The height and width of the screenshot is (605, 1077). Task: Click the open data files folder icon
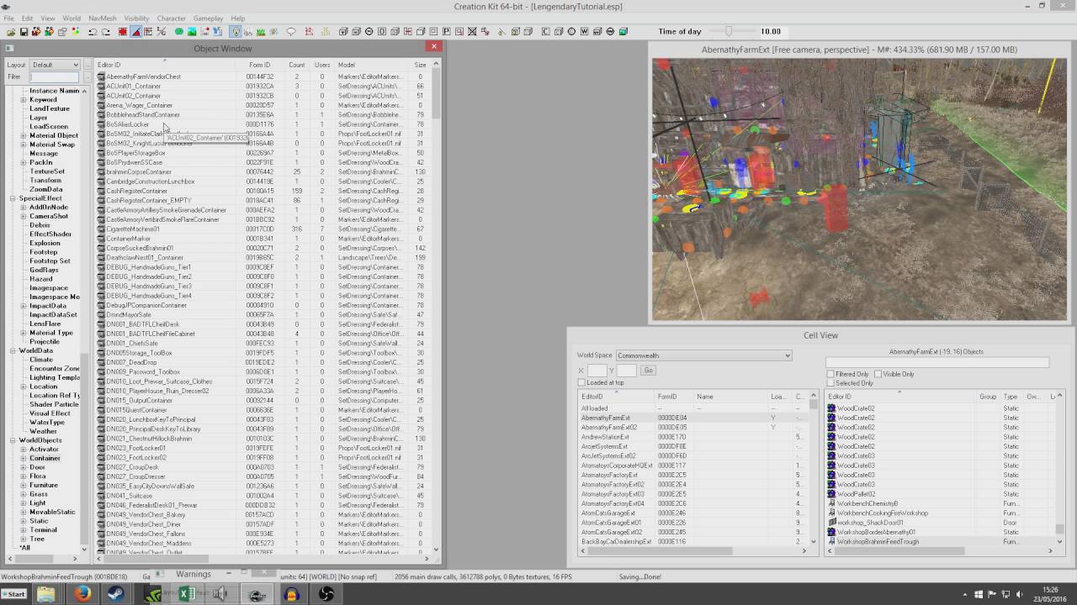(x=10, y=32)
